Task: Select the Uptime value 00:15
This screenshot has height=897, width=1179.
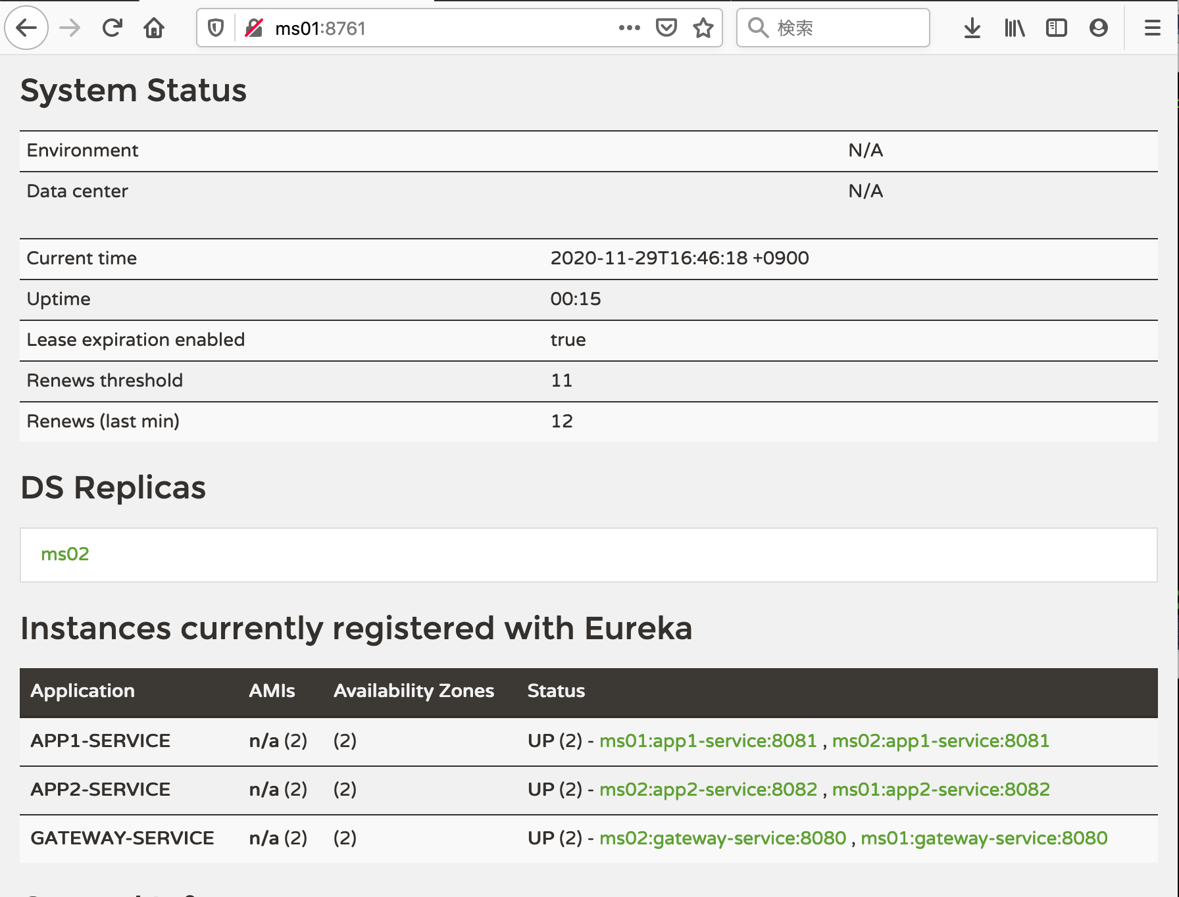Action: pyautogui.click(x=576, y=299)
